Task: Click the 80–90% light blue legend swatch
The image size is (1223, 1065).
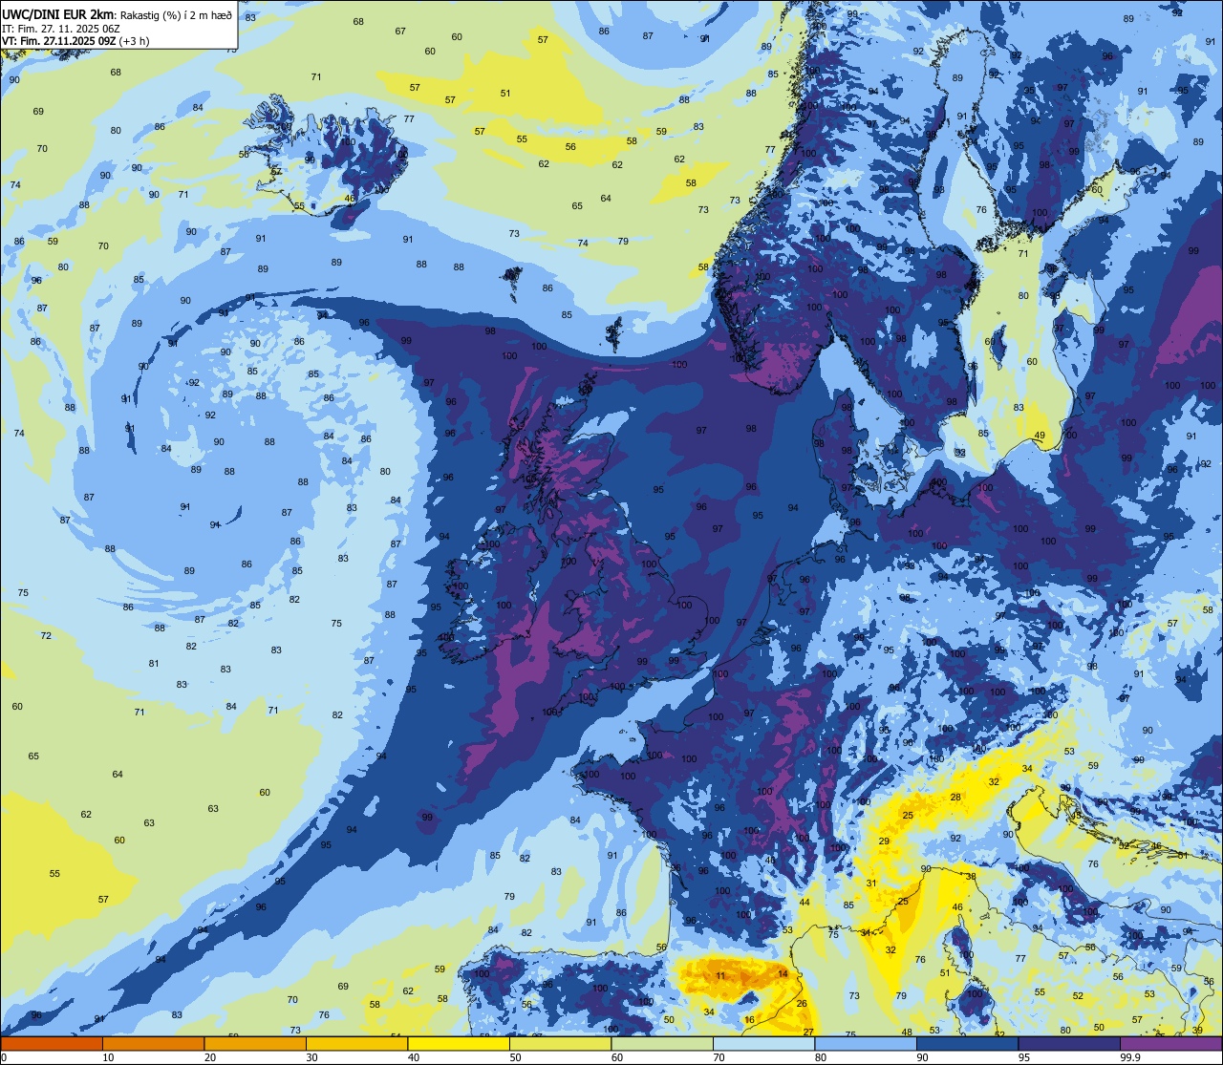Action: point(866,1044)
